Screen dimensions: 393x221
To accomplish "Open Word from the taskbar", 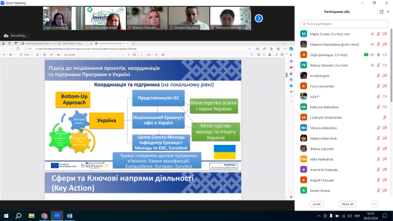I will [69, 215].
